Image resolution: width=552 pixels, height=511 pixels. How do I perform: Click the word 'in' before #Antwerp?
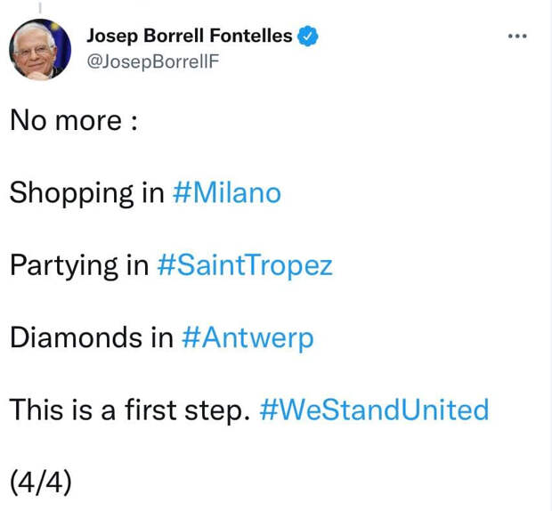pyautogui.click(x=162, y=338)
